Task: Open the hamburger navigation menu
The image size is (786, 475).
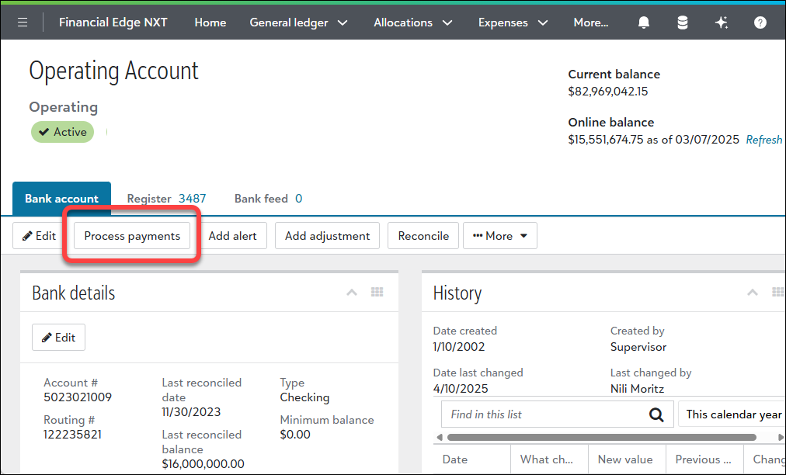Action: coord(23,23)
